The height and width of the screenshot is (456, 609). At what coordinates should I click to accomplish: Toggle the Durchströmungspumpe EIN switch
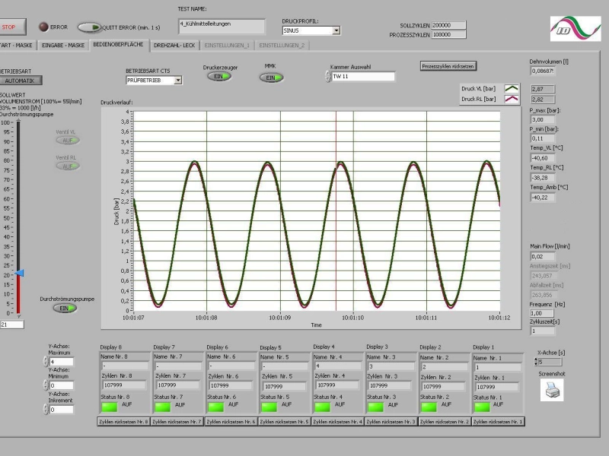[65, 309]
